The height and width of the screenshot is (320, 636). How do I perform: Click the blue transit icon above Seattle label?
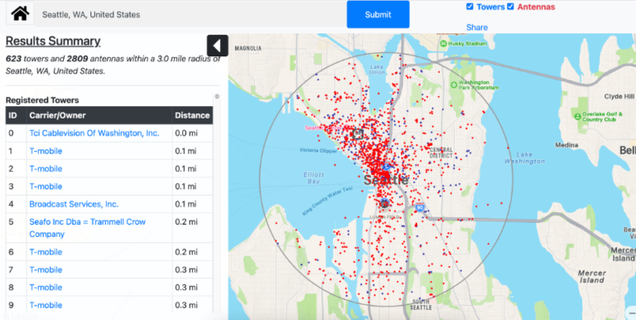pos(387,167)
